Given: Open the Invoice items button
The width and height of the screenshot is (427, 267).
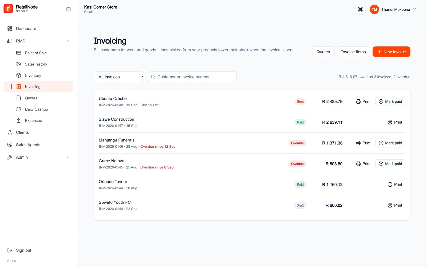Looking at the screenshot, I should point(353,52).
